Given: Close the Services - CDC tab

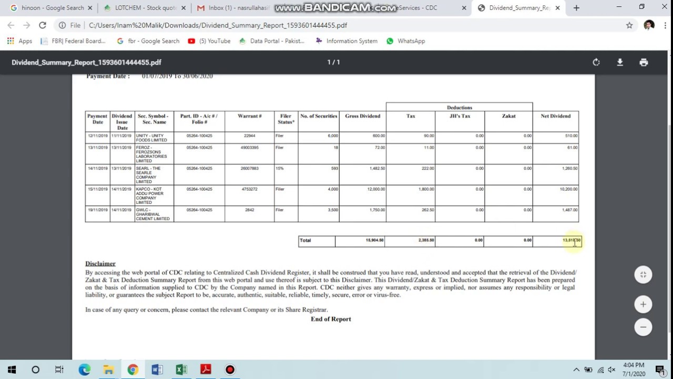Looking at the screenshot, I should (464, 8).
